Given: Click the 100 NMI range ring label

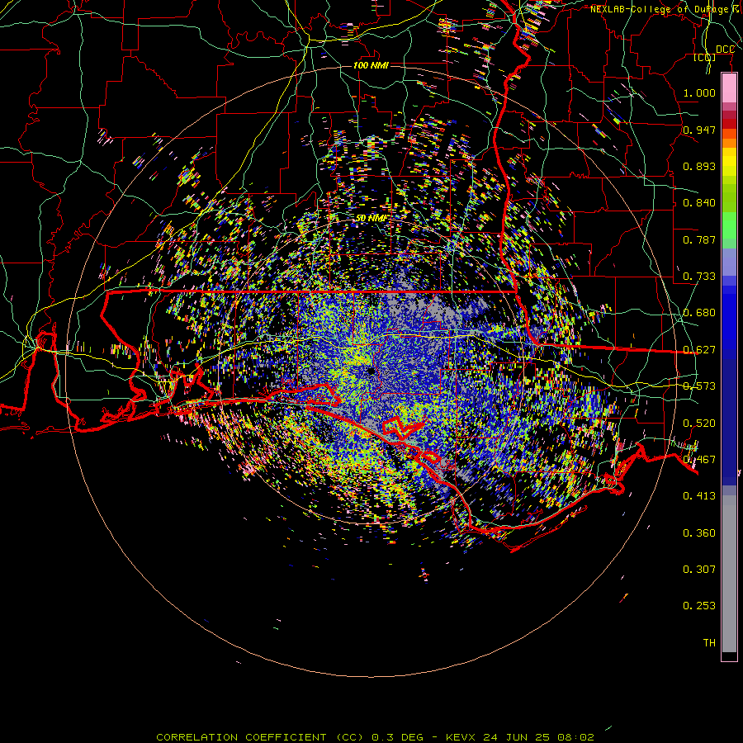Looking at the screenshot, I should pyautogui.click(x=371, y=65).
